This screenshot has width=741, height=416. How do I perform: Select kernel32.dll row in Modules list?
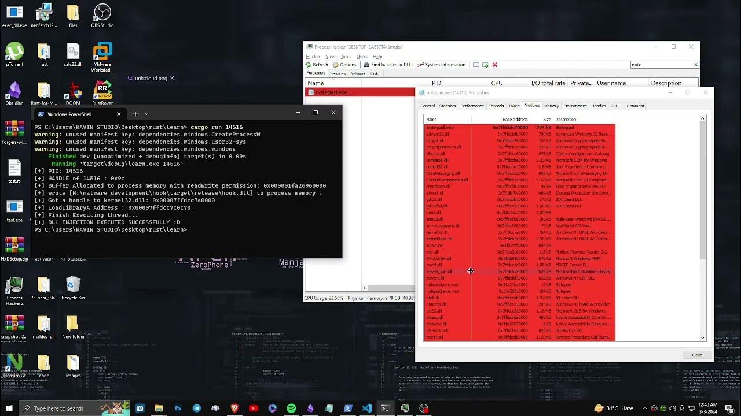[x=519, y=232]
